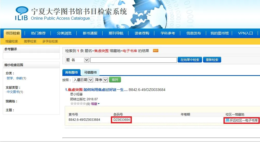Select the 馆藏检索 submenu
This screenshot has width=260, height=142.
(x=12, y=41)
